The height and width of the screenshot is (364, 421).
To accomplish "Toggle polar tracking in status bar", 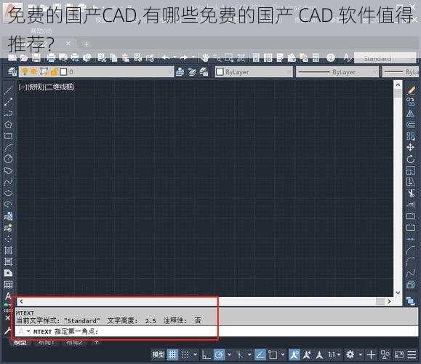I will (220, 355).
